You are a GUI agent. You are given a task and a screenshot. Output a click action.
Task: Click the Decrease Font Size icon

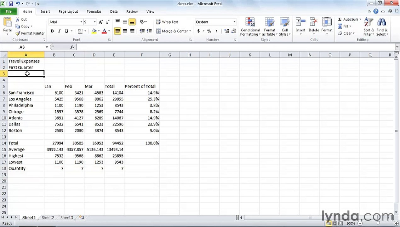pos(107,22)
